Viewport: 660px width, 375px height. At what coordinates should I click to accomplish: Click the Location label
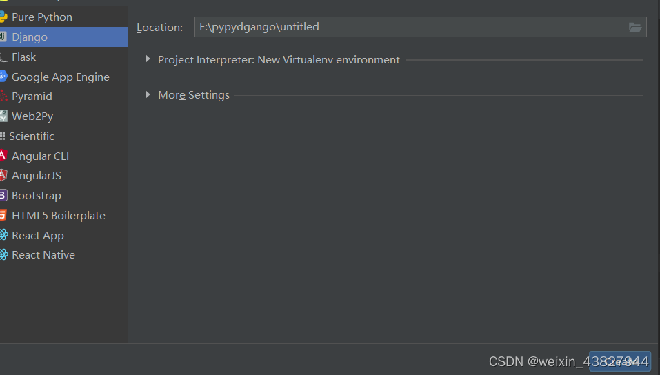tap(159, 28)
